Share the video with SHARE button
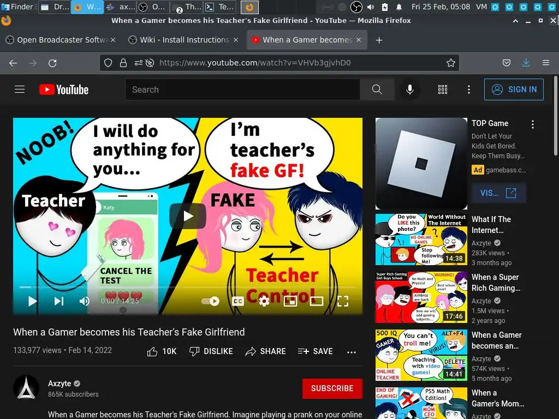Viewport: 559px width, 419px height. coord(266,352)
